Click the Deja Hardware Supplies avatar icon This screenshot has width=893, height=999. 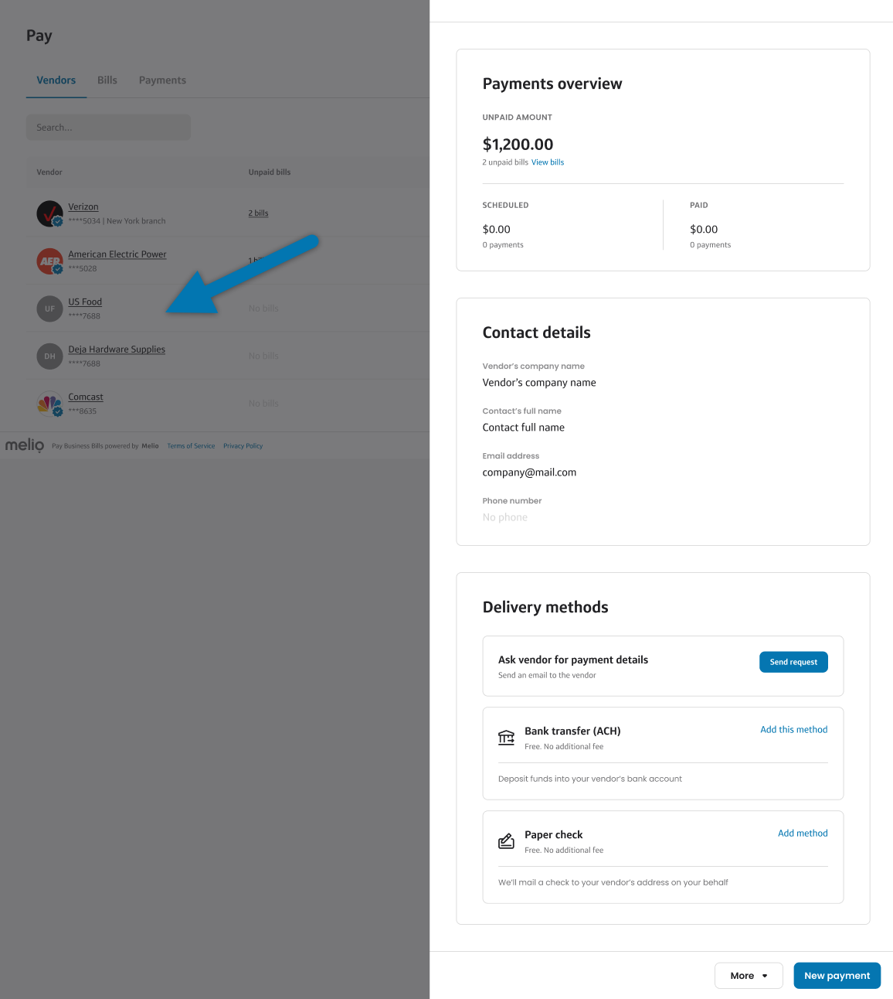click(x=49, y=356)
